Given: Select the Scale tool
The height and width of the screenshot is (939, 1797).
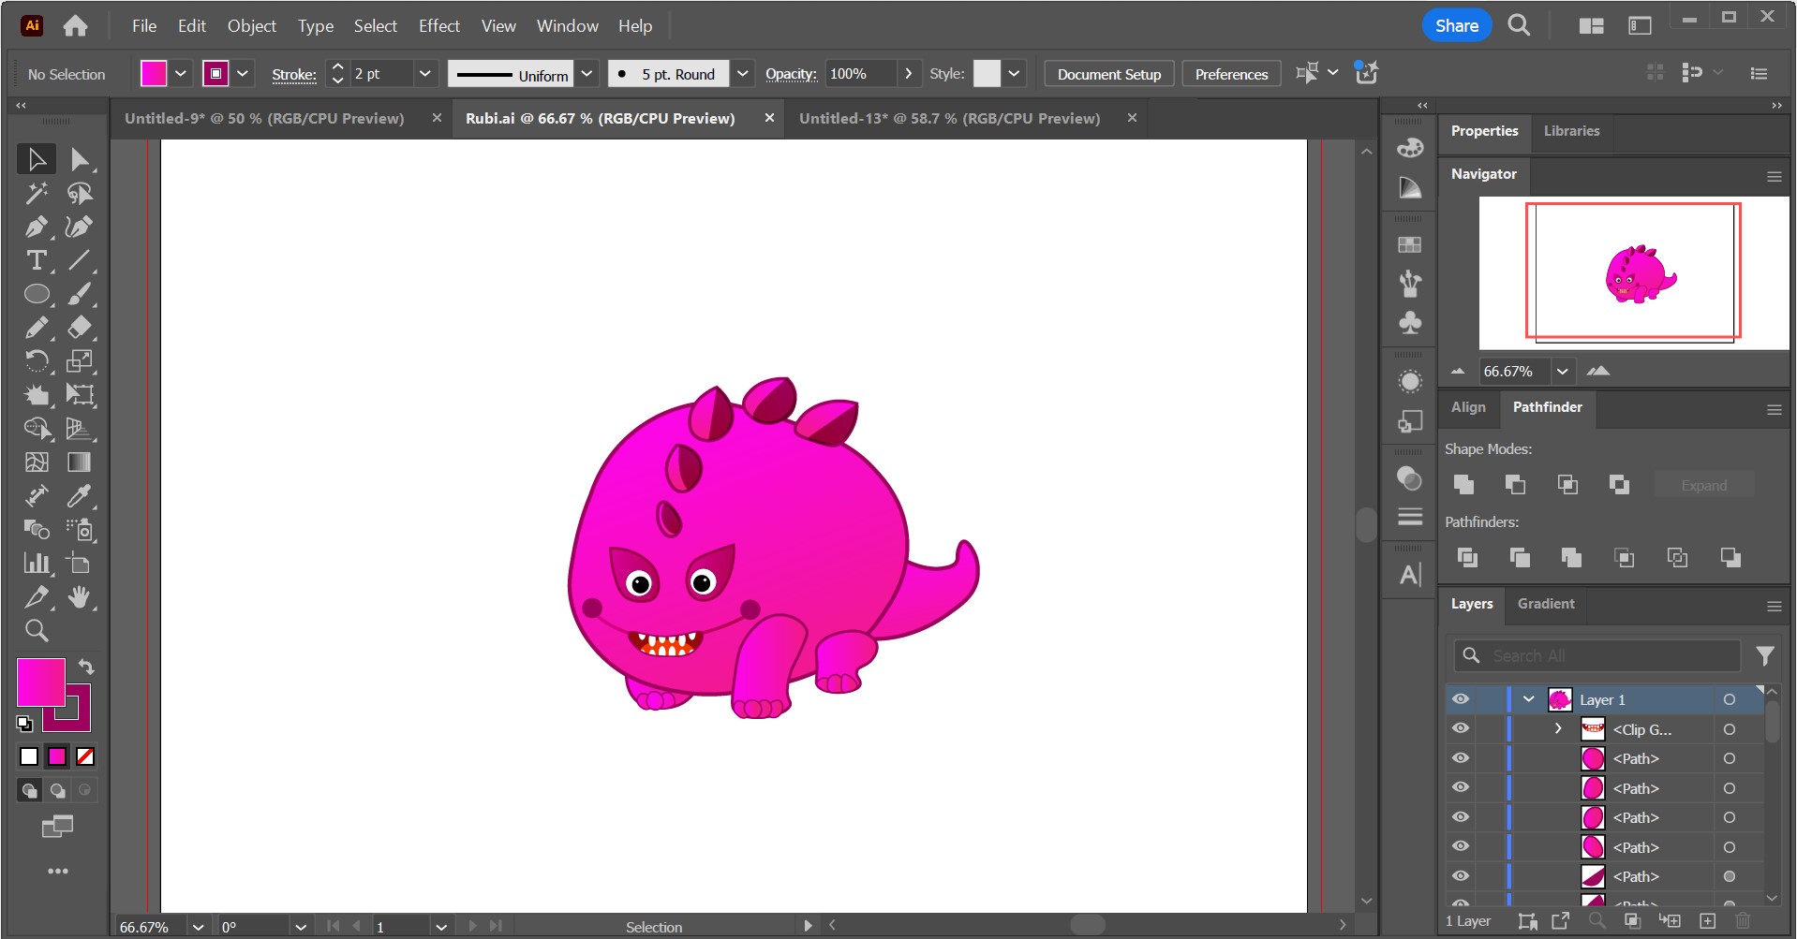Looking at the screenshot, I should [80, 361].
